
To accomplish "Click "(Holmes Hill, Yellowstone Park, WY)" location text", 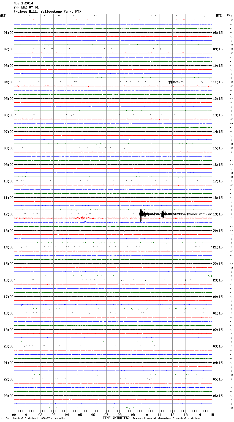I will click(x=47, y=12).
